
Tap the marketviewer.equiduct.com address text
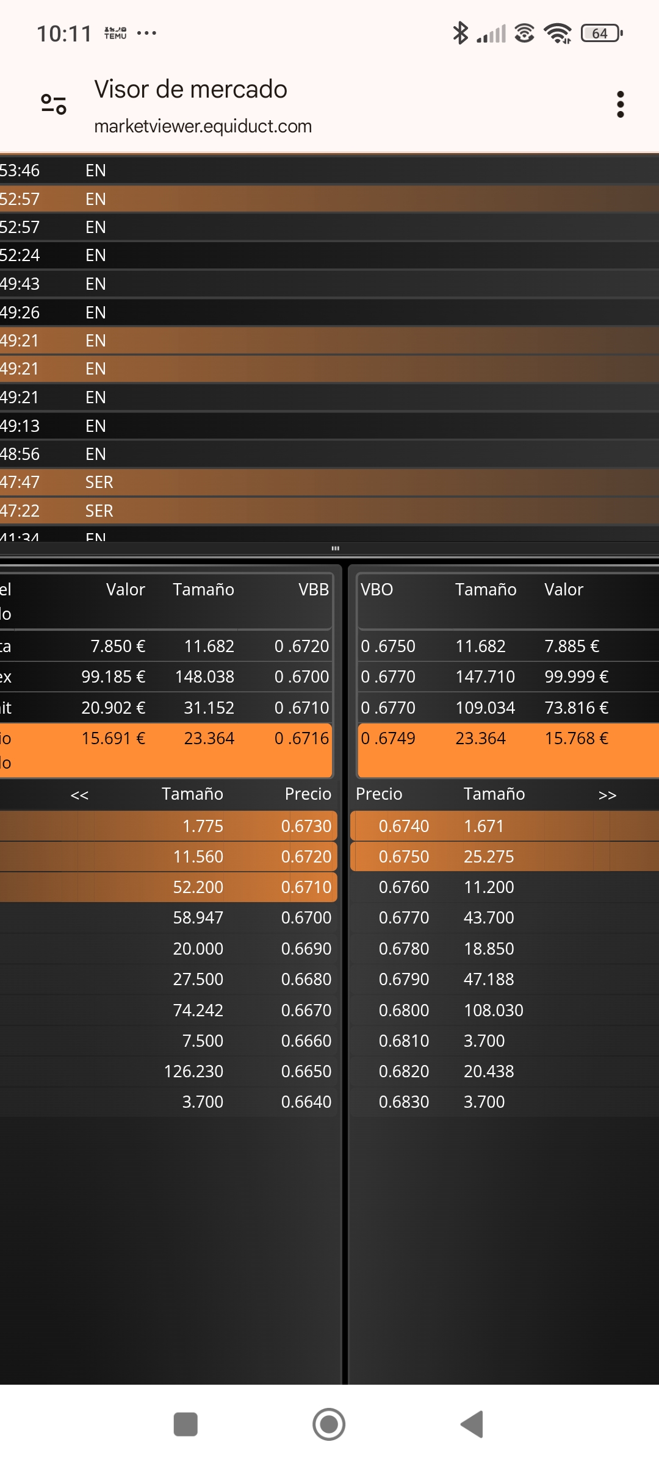point(203,126)
